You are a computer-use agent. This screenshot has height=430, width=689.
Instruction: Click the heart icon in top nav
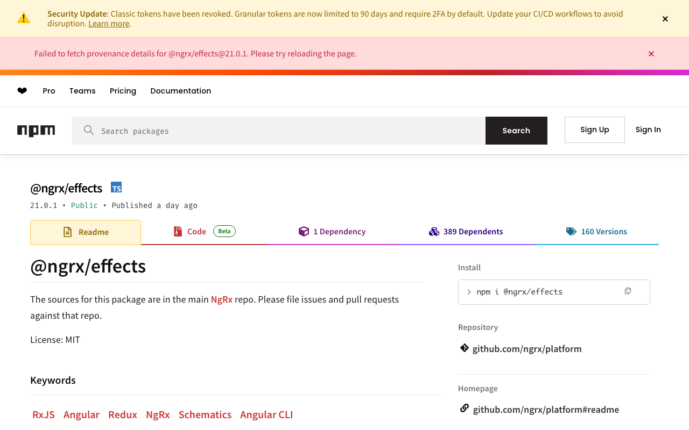click(x=22, y=91)
